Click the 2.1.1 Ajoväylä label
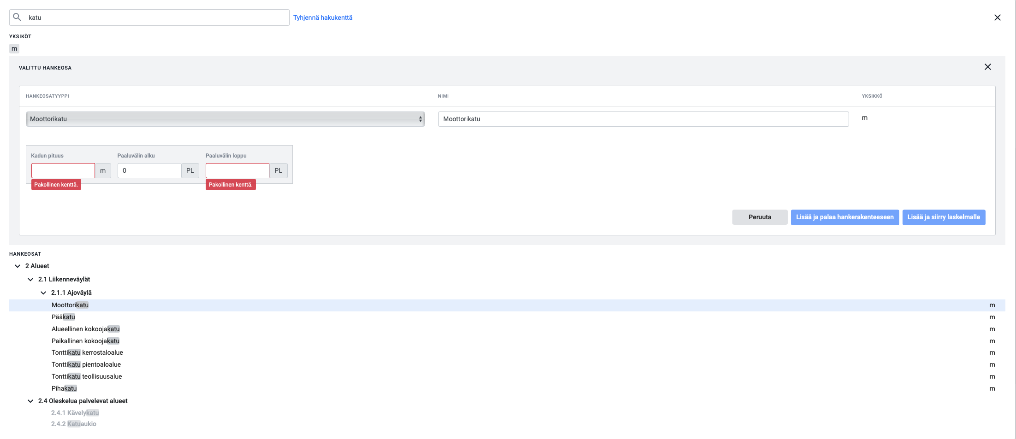 click(71, 293)
